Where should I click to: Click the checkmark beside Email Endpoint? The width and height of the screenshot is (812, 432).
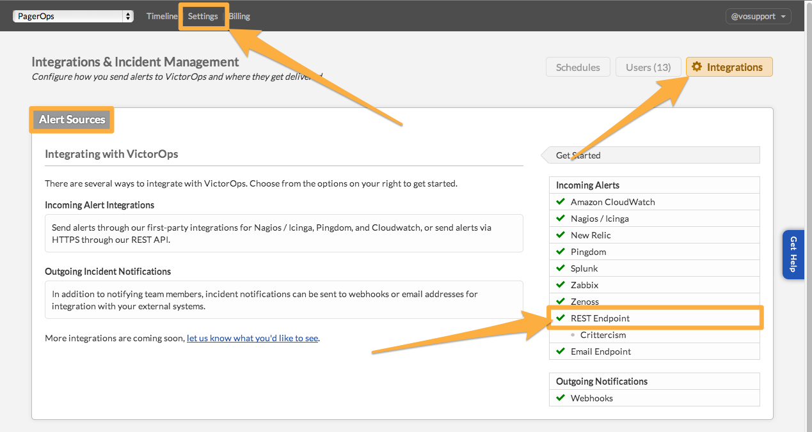click(x=561, y=351)
